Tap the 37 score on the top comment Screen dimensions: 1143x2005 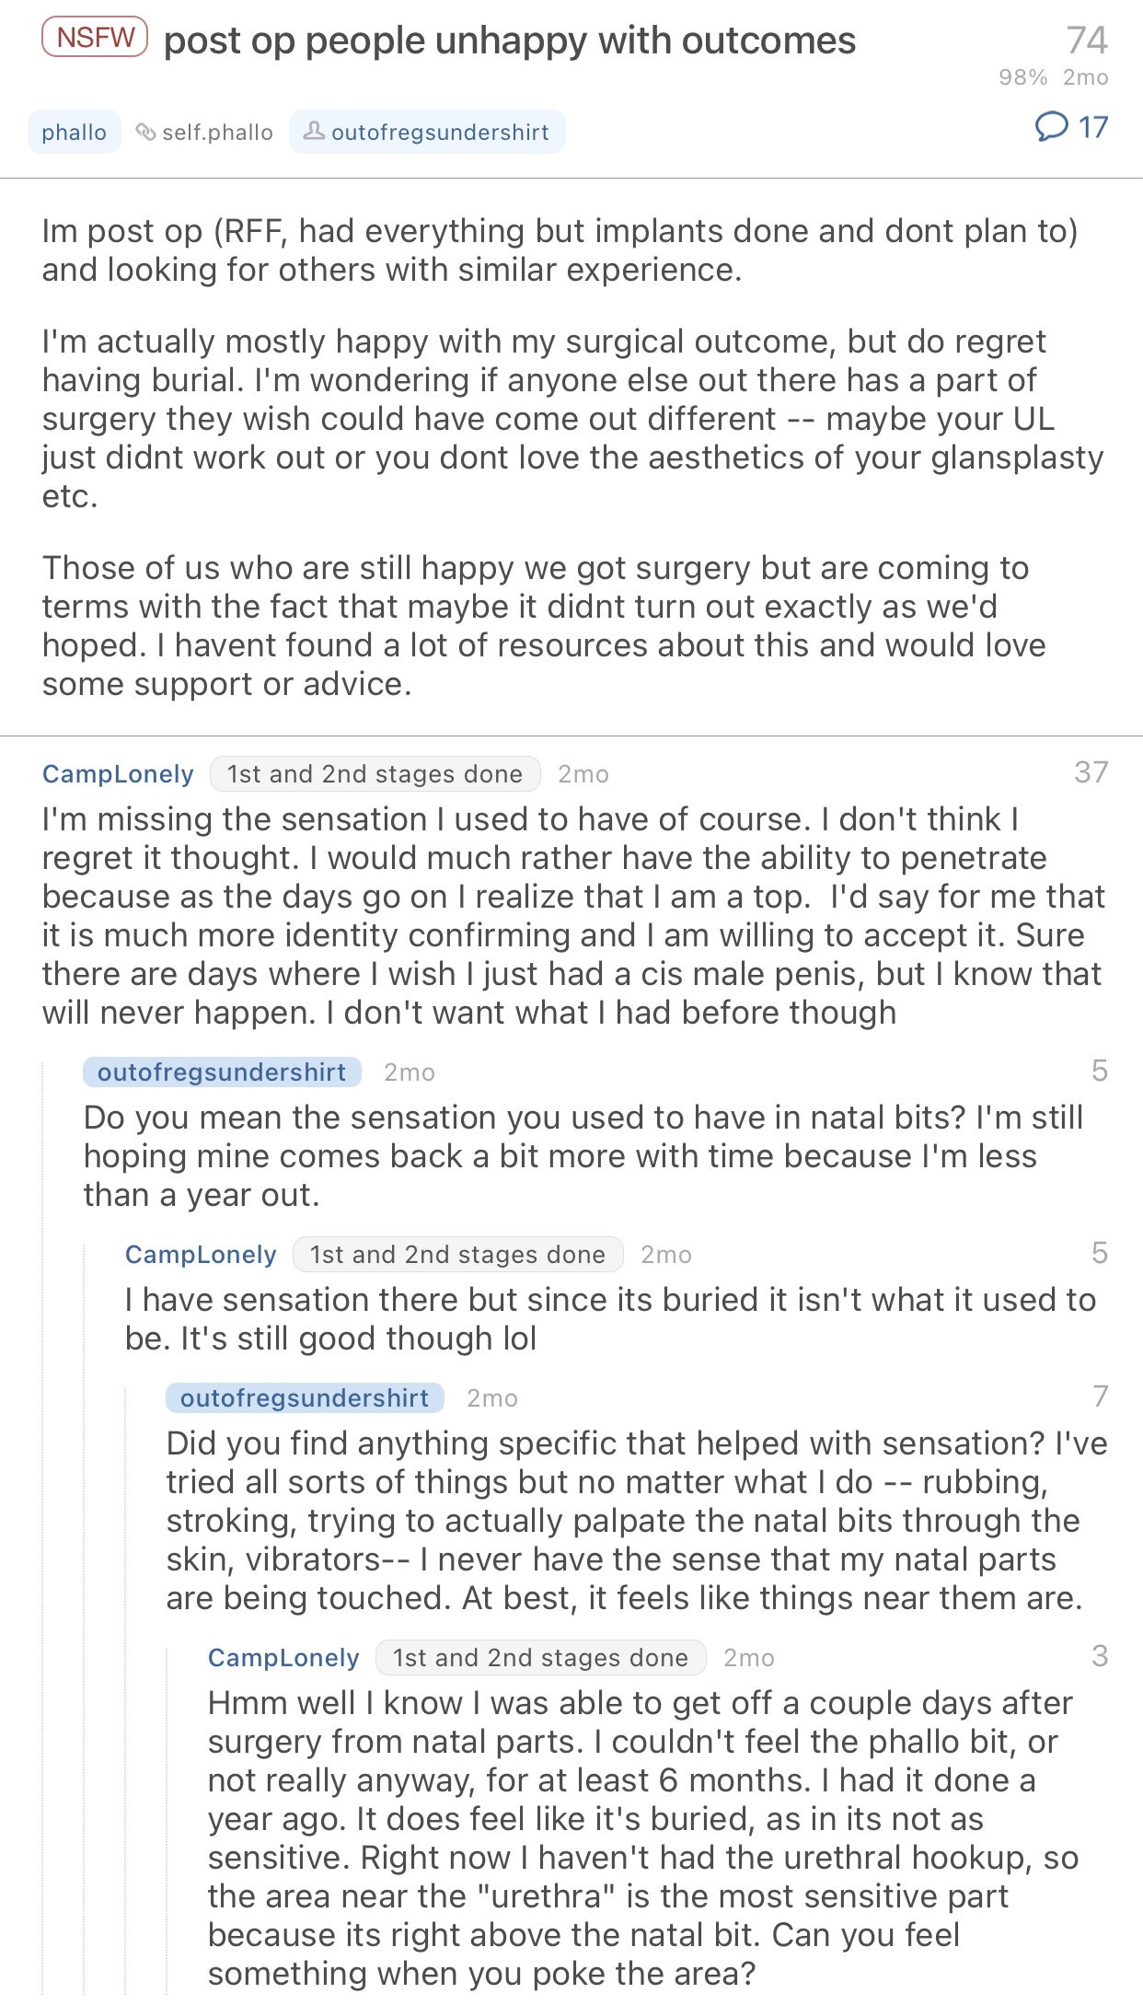pos(1091,772)
